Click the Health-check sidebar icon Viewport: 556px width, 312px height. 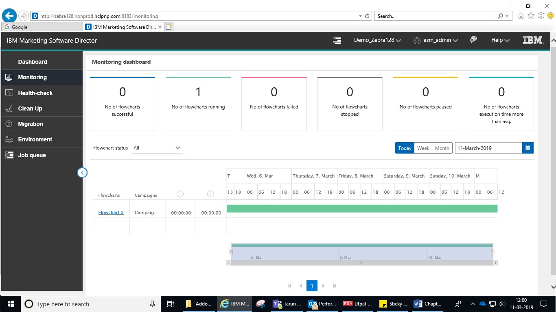pyautogui.click(x=9, y=93)
